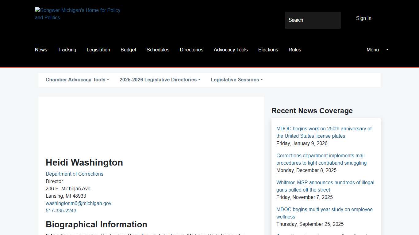Open the Directories section
Image resolution: width=419 pixels, height=235 pixels.
191,50
